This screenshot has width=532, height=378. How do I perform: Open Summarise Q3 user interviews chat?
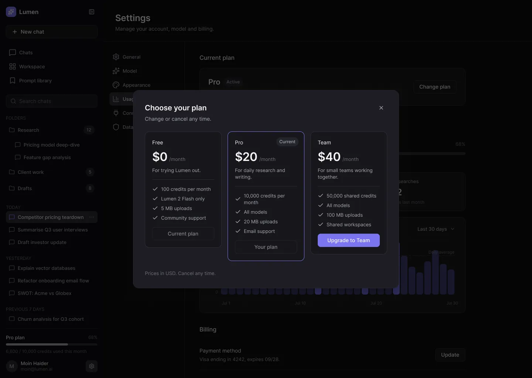click(x=52, y=230)
